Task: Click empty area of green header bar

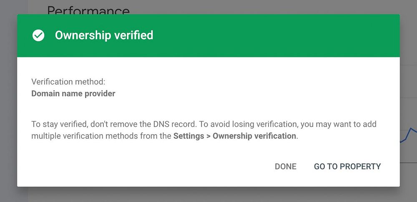Action: tap(271, 36)
